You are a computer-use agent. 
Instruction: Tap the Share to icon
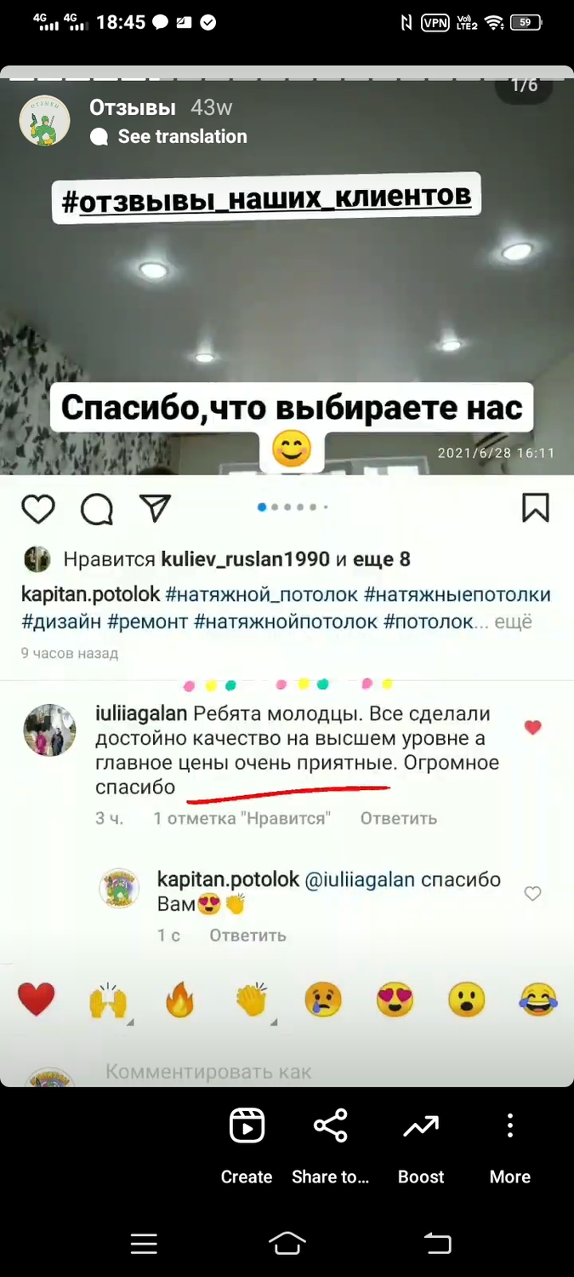330,1125
